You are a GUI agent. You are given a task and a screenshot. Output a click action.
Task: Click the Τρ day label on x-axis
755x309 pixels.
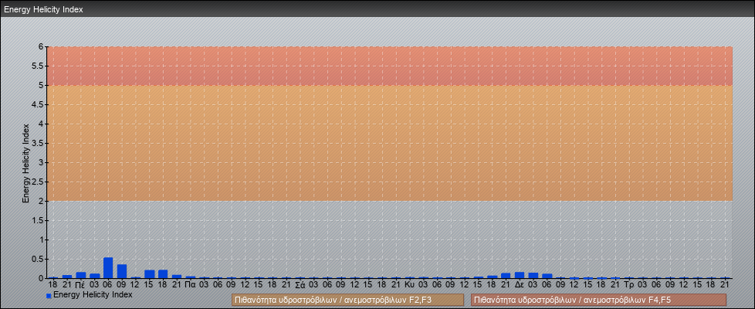point(628,284)
